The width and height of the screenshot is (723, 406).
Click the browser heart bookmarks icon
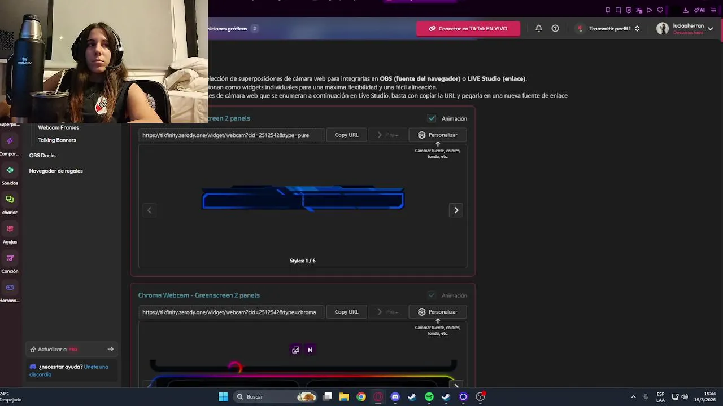[x=660, y=10]
